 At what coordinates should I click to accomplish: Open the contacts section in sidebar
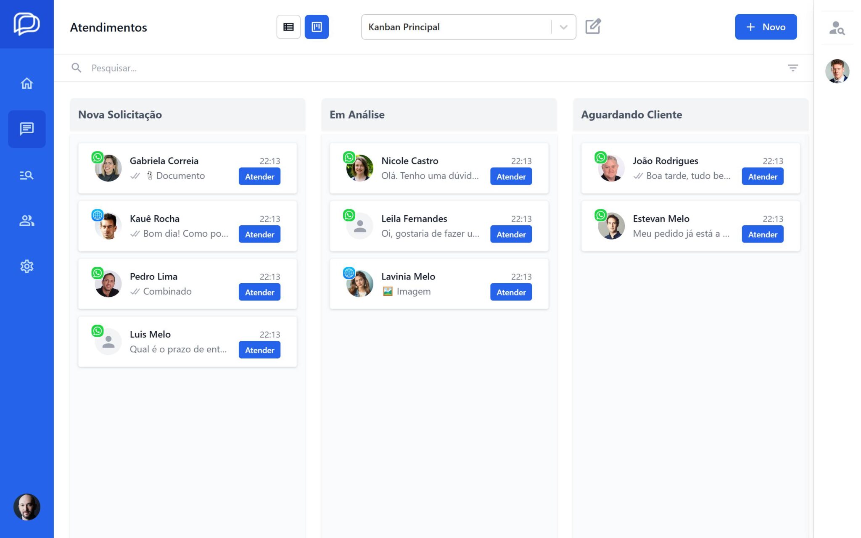[x=26, y=221]
